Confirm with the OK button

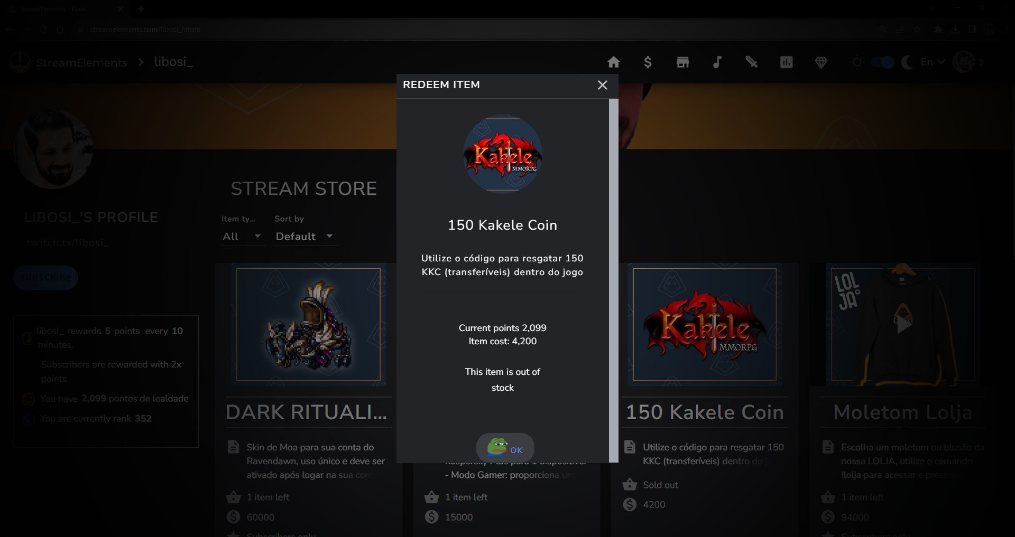tap(505, 448)
